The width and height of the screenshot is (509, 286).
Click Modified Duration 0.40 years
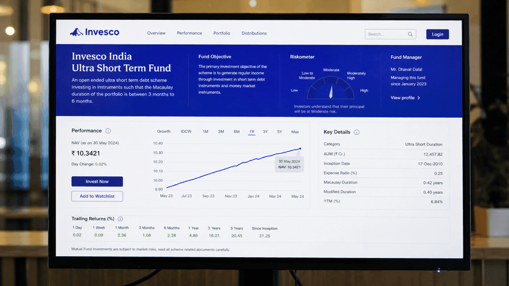click(x=433, y=192)
